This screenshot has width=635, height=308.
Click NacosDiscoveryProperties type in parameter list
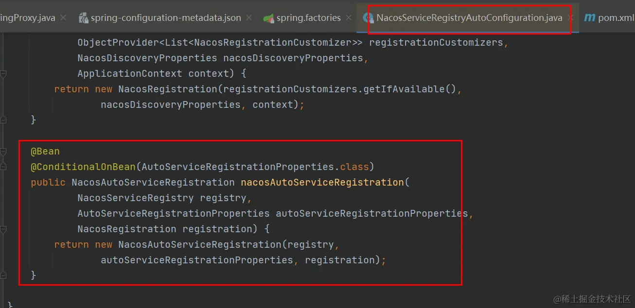tap(147, 58)
